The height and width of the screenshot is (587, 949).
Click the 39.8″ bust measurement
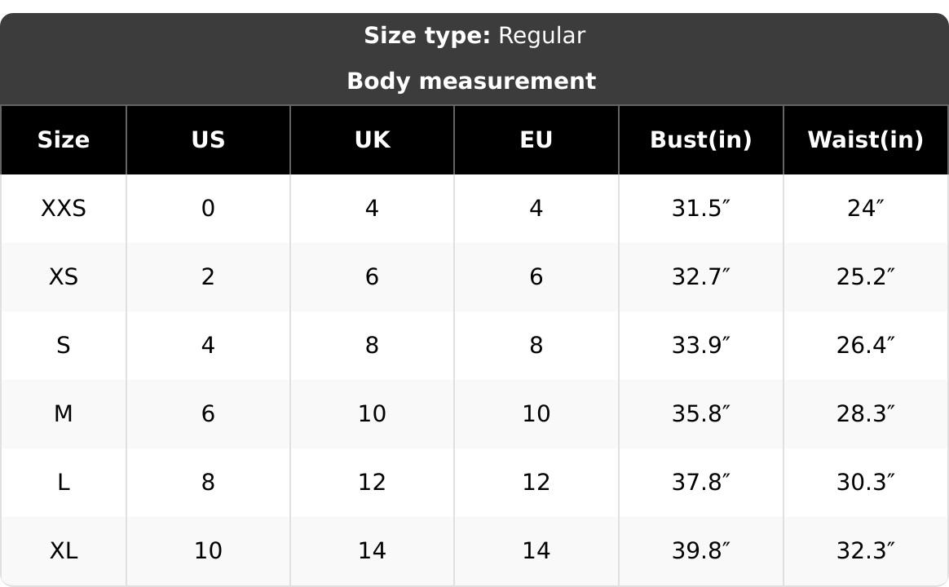700,551
